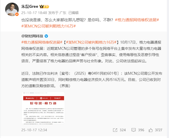The height and width of the screenshot is (138, 169).
Task: Click the 25-10-17 18:48 post timestamp
Action: pyautogui.click(x=34, y=13)
